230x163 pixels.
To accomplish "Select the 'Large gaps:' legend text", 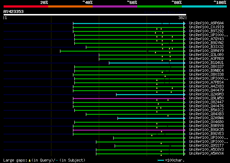I will coord(15,160).
